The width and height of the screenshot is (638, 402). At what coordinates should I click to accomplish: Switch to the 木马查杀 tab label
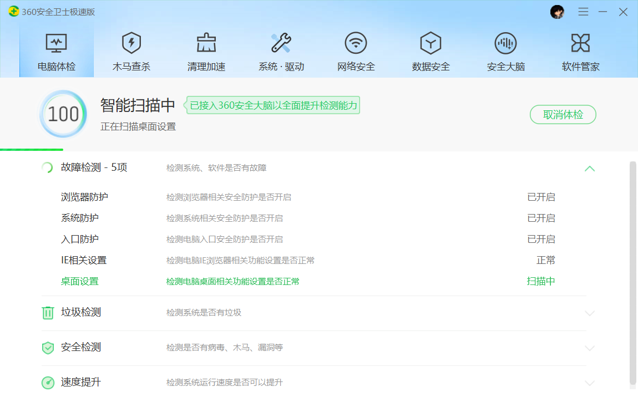(x=131, y=67)
